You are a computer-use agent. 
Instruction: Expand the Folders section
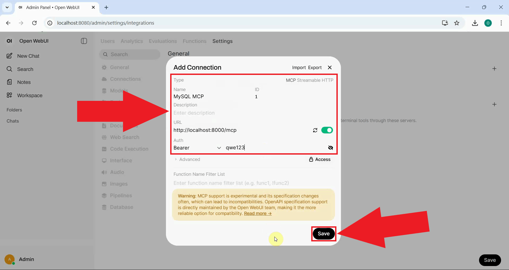(x=14, y=110)
